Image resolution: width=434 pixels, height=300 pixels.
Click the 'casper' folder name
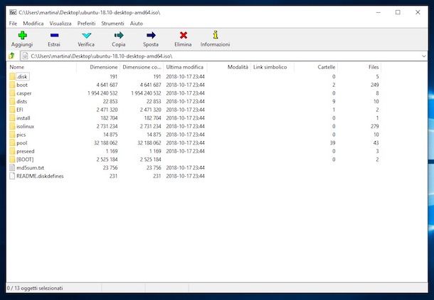(23, 93)
